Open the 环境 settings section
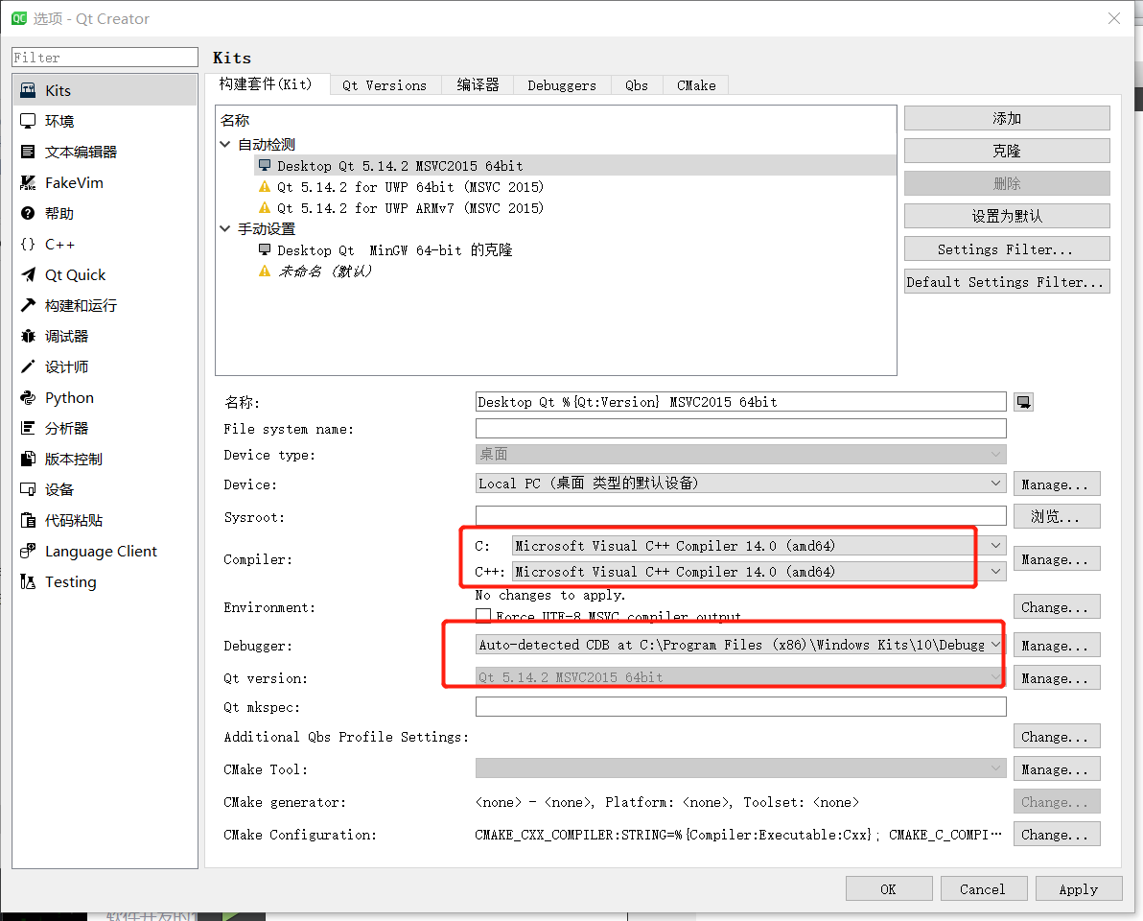 click(x=59, y=120)
